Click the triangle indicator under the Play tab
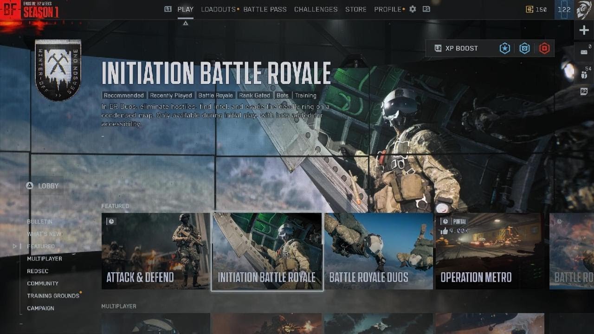This screenshot has width=594, height=334. click(185, 23)
